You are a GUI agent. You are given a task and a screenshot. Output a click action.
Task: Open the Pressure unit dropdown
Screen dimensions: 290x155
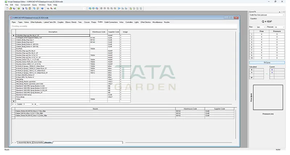[279, 27]
